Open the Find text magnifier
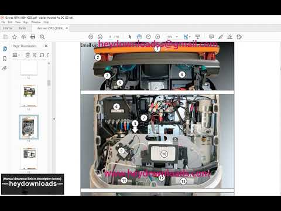 (42, 37)
